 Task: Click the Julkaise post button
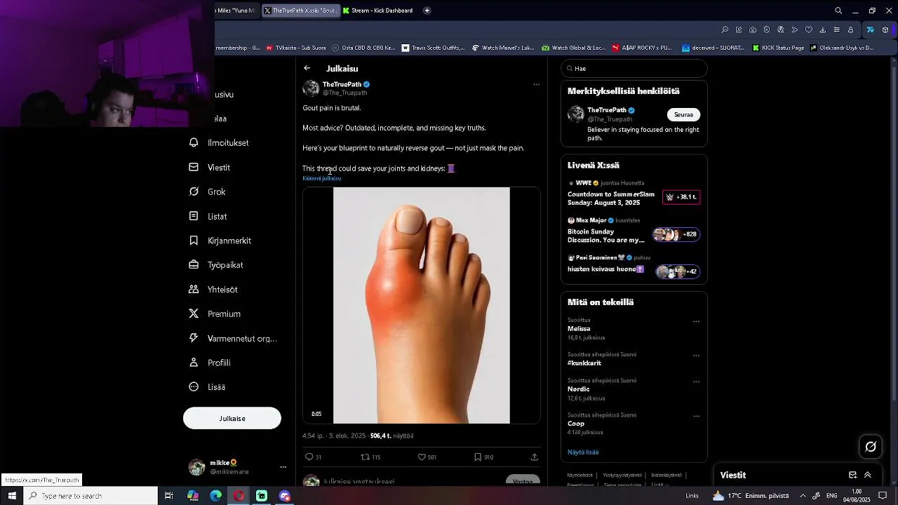tap(232, 418)
